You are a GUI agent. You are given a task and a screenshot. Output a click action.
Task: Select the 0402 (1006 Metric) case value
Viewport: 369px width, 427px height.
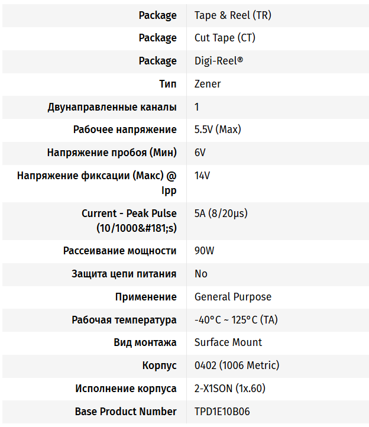[x=237, y=365]
